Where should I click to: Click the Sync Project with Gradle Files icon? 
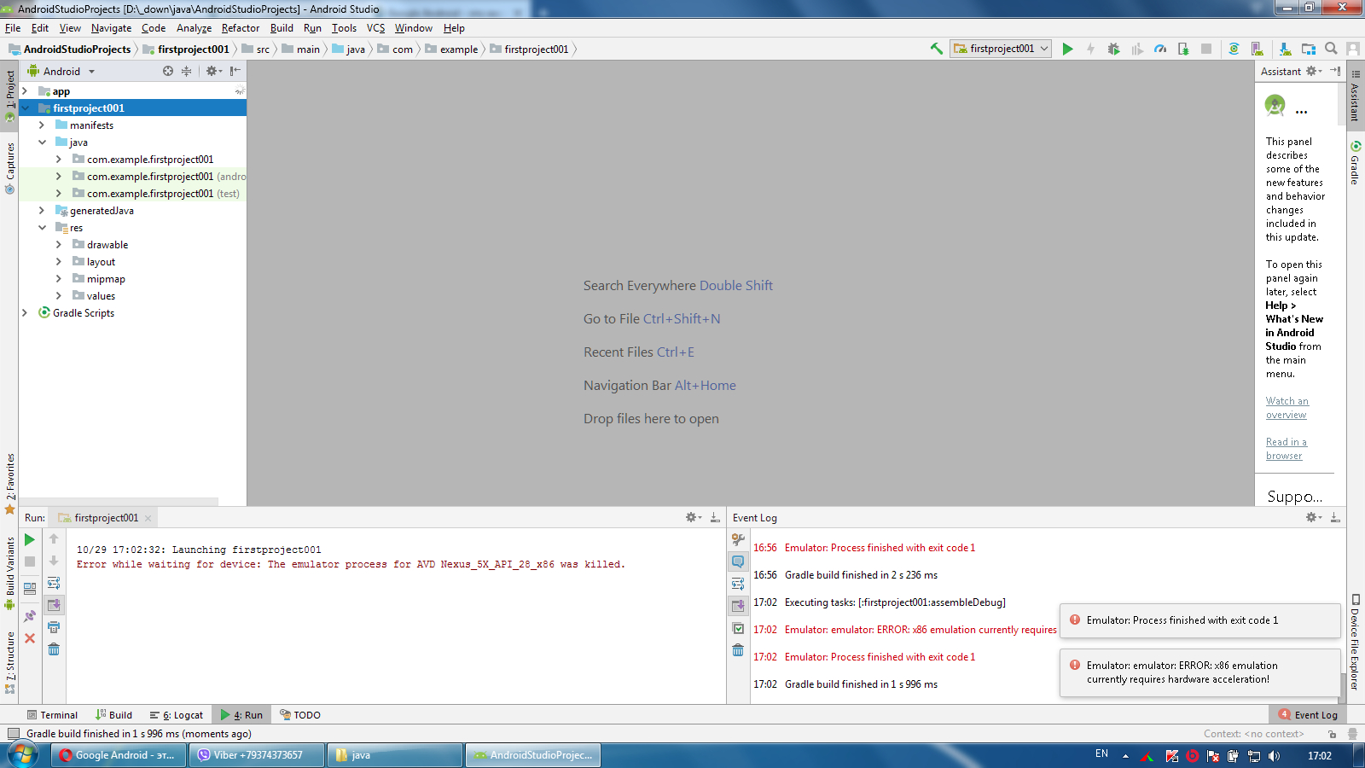[1234, 49]
